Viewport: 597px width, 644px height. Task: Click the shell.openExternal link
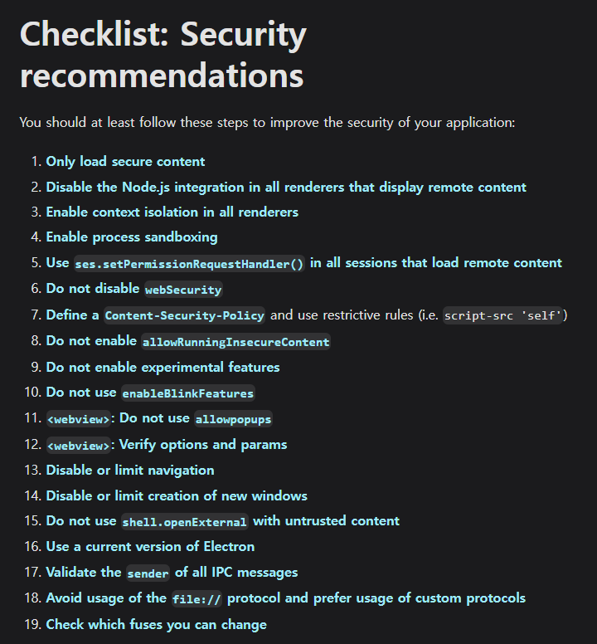pyautogui.click(x=185, y=522)
